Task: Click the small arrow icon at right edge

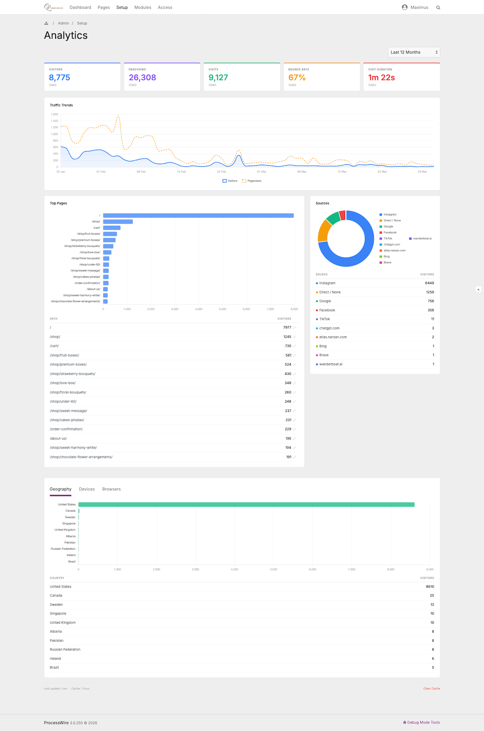Action: [x=478, y=290]
